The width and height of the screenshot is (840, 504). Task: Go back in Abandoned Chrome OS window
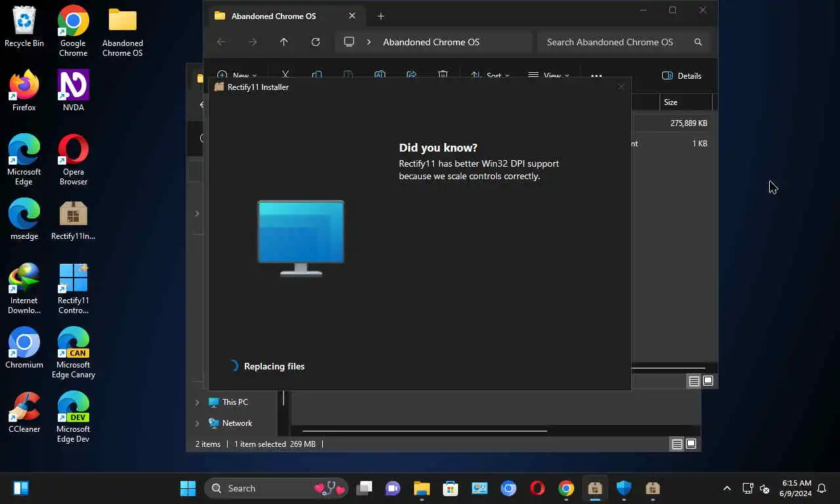tap(221, 42)
